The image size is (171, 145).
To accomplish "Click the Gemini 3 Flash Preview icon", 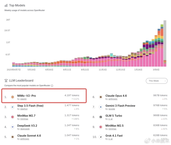I will [101, 107].
